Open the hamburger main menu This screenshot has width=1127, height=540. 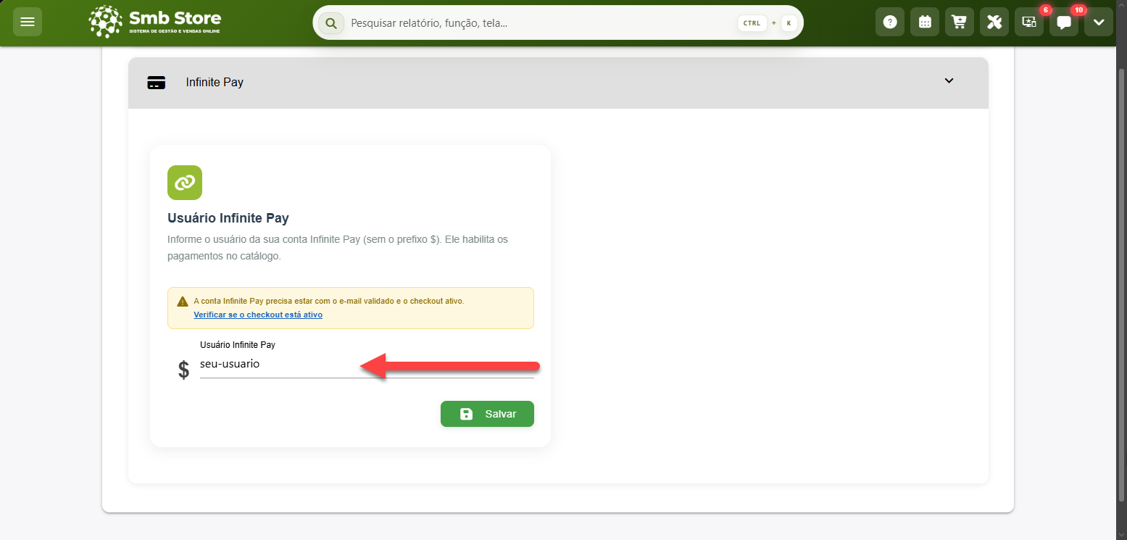click(x=28, y=22)
